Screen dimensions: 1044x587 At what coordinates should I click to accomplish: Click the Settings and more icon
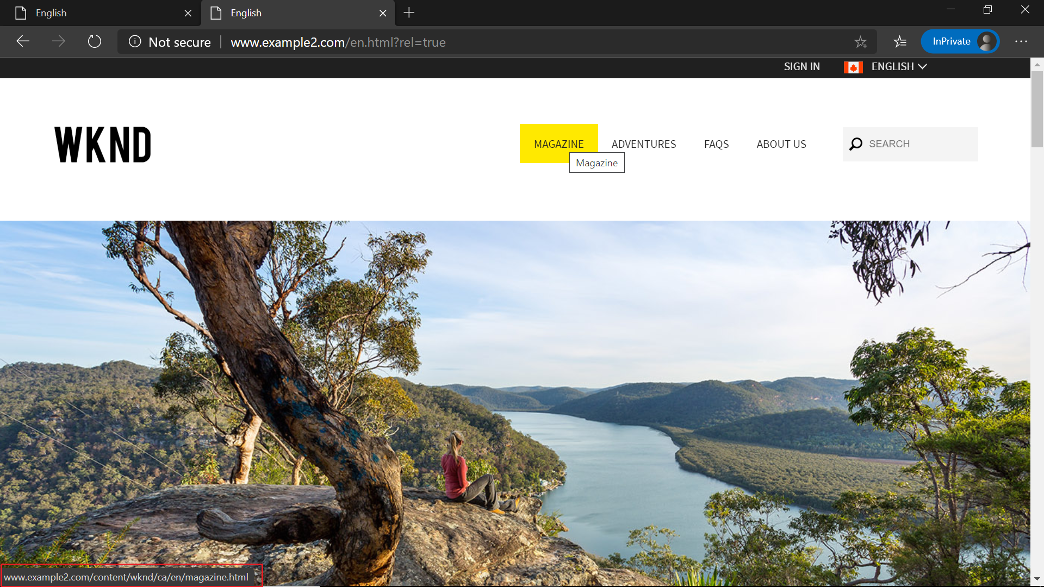click(1021, 41)
